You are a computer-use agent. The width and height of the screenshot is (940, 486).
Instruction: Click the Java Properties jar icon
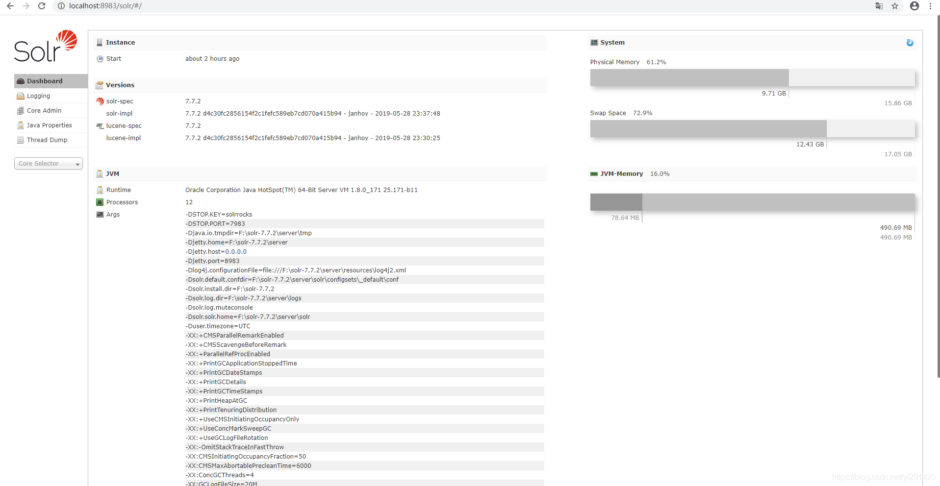pos(21,125)
